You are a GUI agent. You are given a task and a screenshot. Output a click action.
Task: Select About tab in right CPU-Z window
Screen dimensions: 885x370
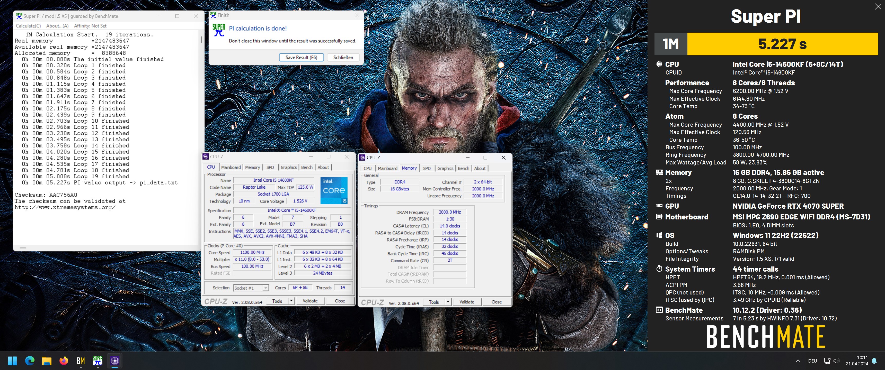click(x=480, y=168)
